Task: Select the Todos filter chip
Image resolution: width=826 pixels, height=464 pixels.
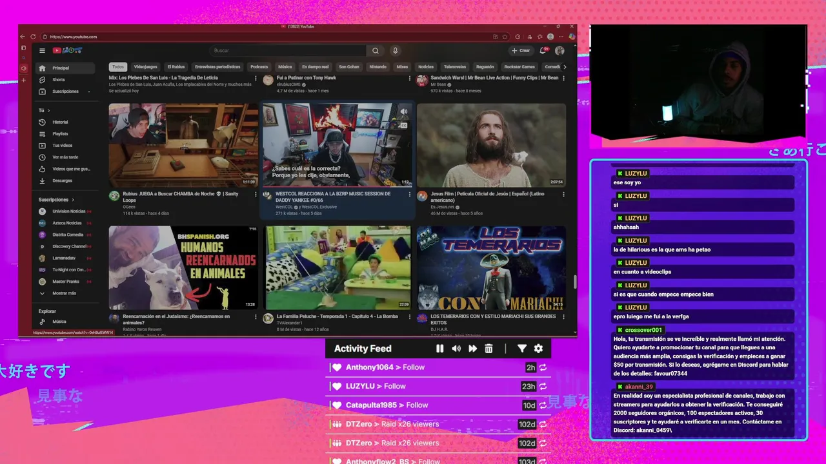Action: tap(118, 67)
